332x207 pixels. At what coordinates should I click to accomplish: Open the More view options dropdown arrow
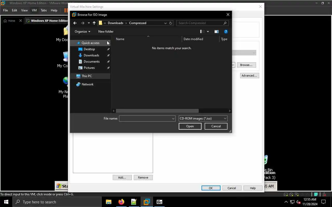pyautogui.click(x=208, y=32)
